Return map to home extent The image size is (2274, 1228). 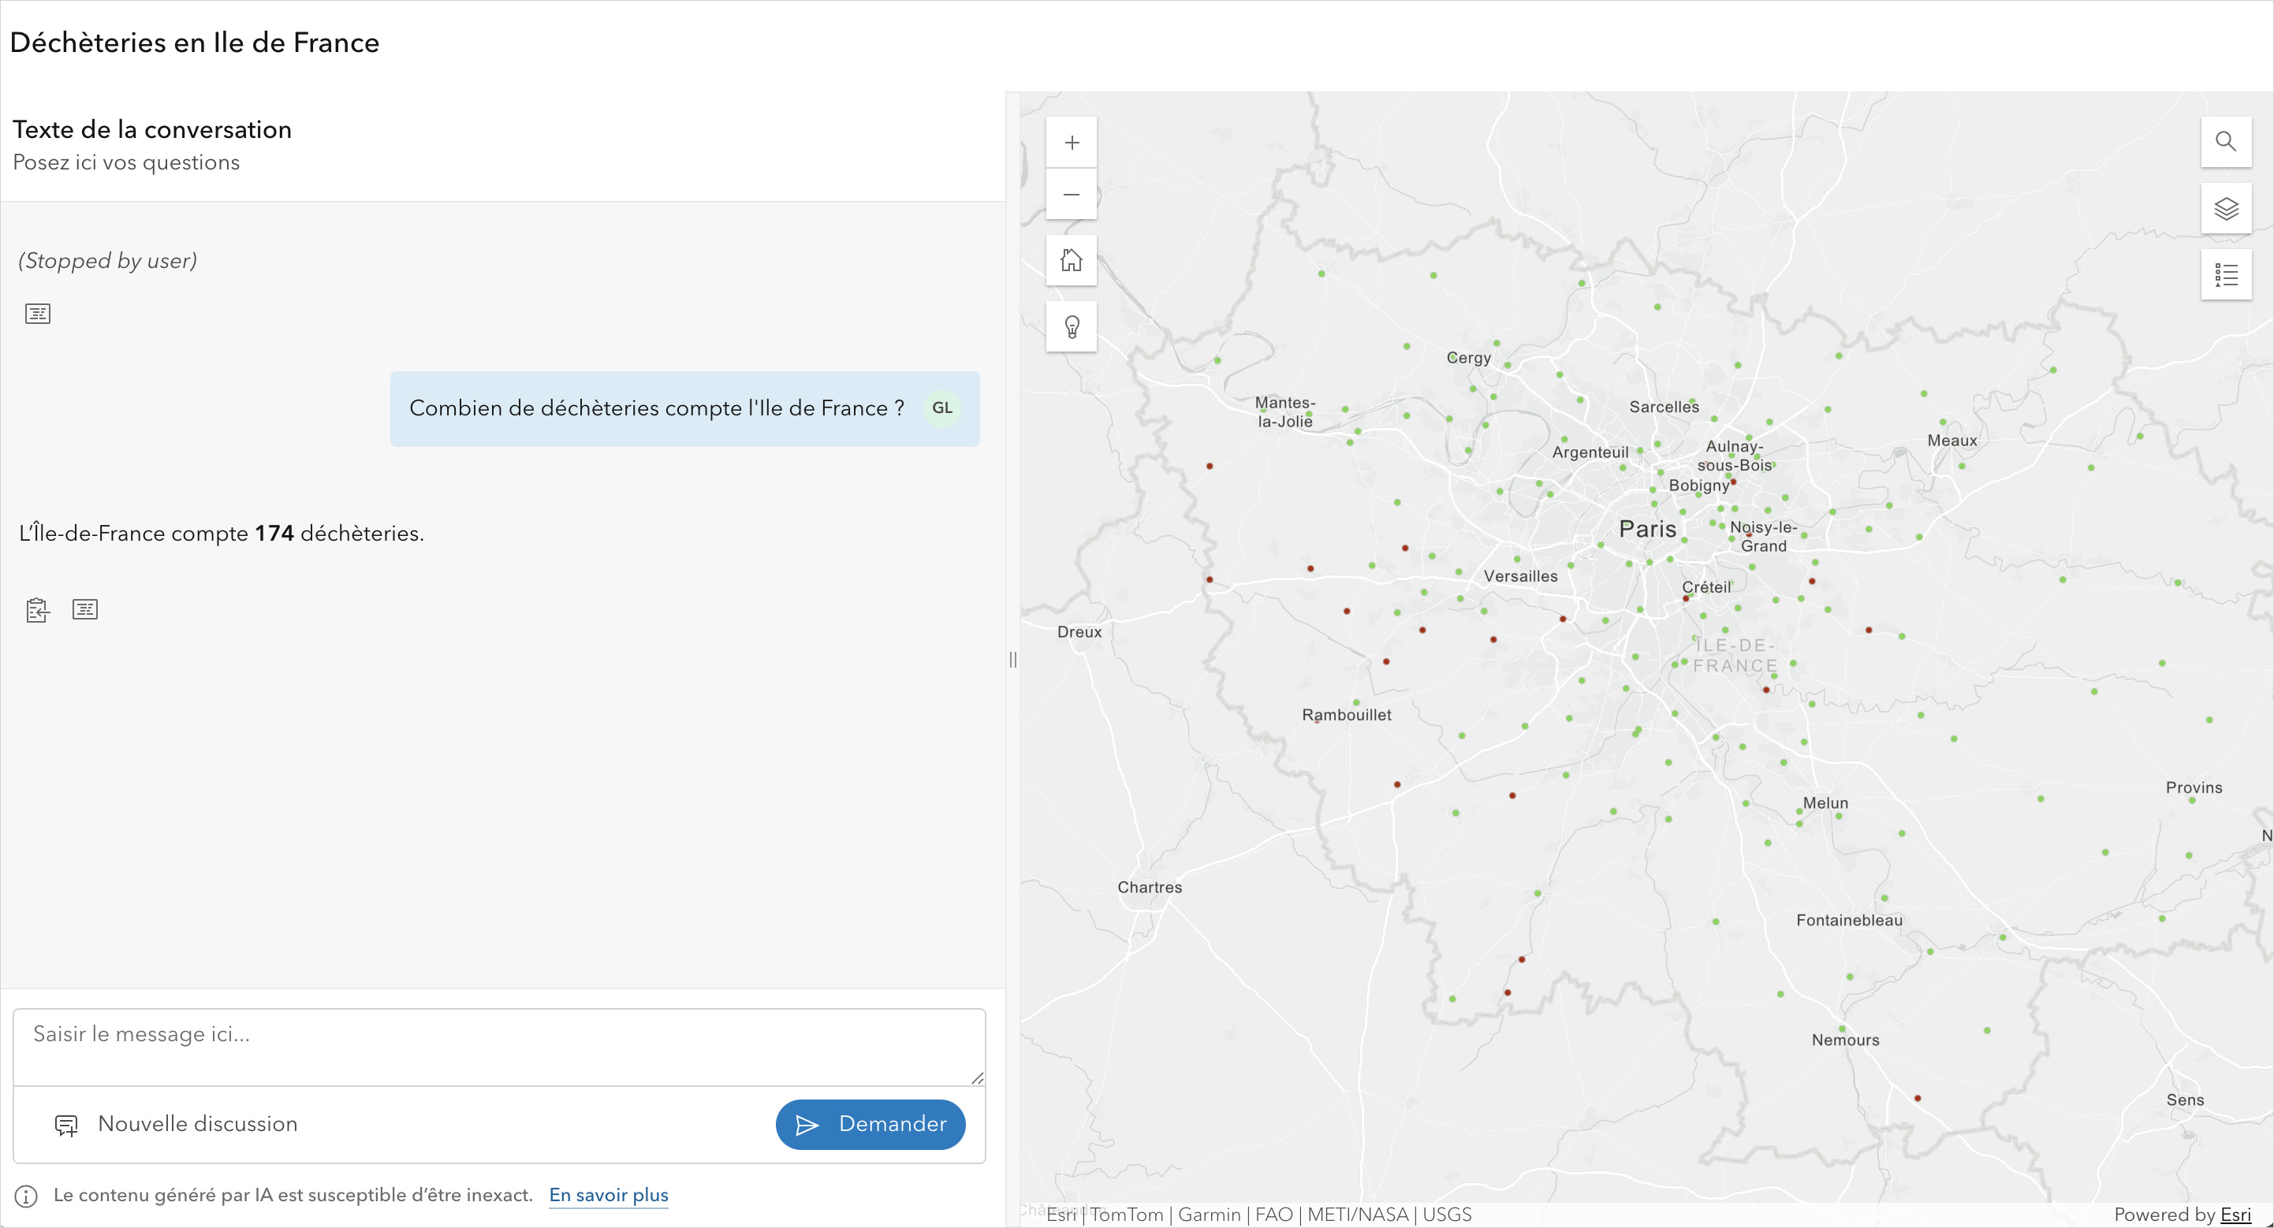point(1071,260)
